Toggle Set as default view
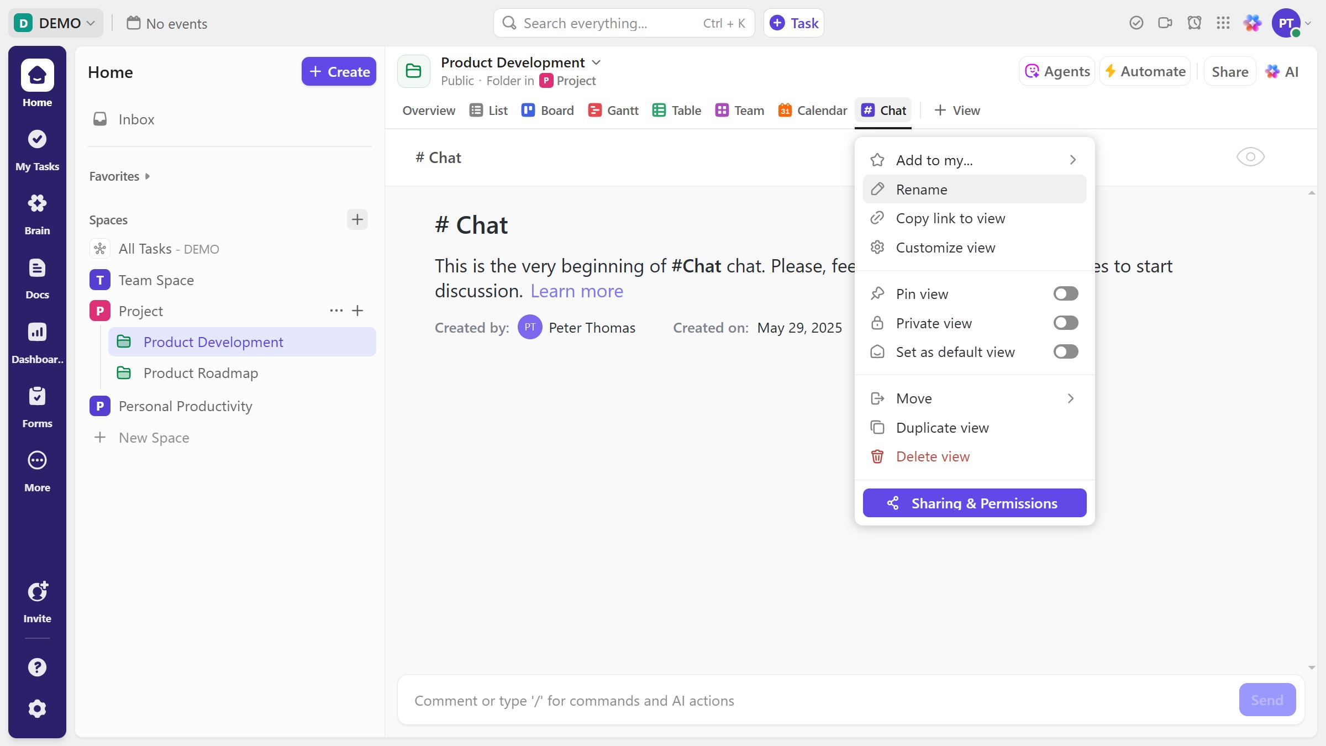1326x746 pixels. click(1065, 351)
